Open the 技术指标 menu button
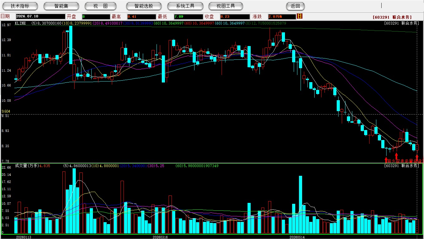424x239 pixels. coord(20,6)
